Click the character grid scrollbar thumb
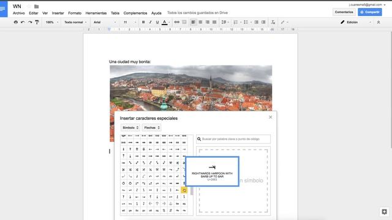 click(192, 191)
